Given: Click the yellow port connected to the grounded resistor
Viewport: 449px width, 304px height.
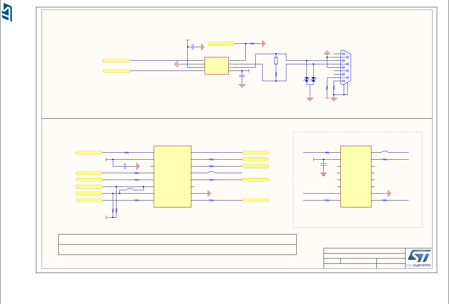Looking at the screenshot, I should pos(222,44).
